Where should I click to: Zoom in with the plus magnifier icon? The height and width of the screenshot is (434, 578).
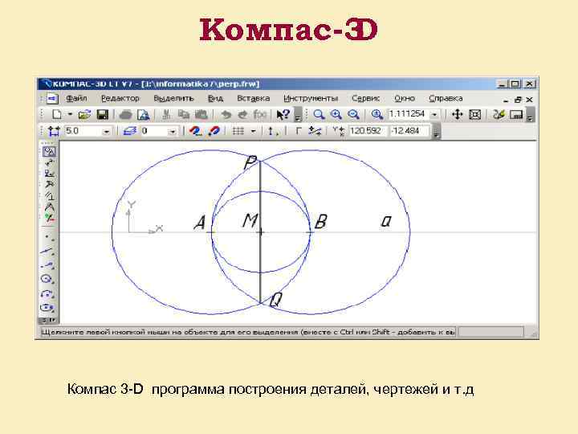click(x=336, y=115)
